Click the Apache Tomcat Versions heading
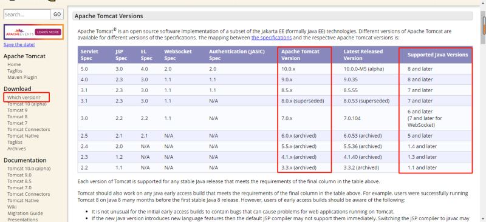Image resolution: width=486 pixels, height=222 pixels. pyautogui.click(x=109, y=16)
